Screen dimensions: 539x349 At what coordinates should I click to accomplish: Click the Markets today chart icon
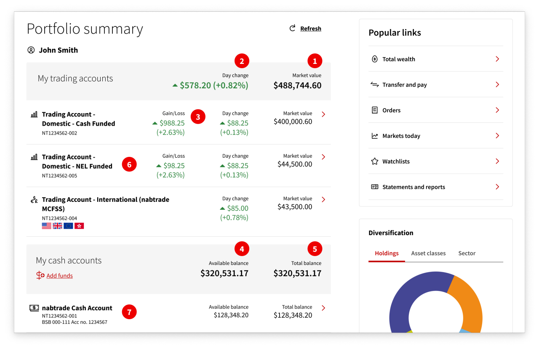coord(374,136)
